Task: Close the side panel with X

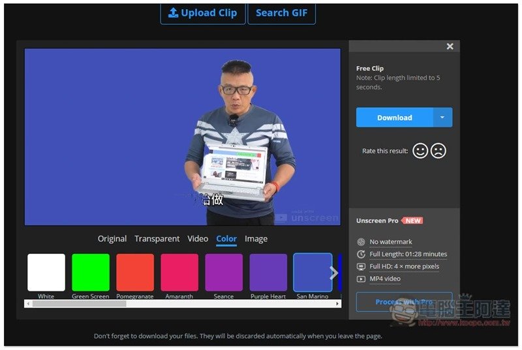Action: tap(450, 46)
